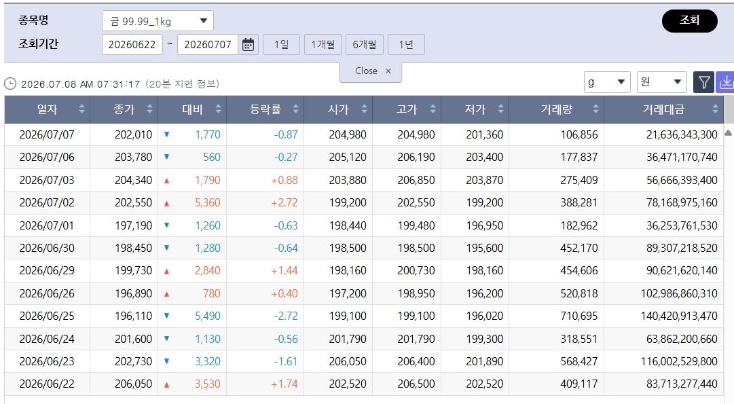Click the 2026/06/25 date cell
The height and width of the screenshot is (404, 734).
click(47, 316)
